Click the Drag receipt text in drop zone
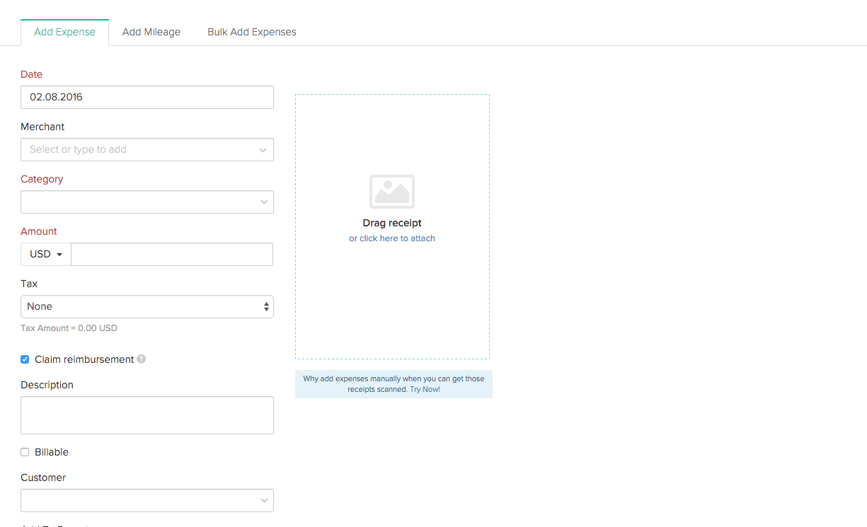867x527 pixels. [x=392, y=223]
